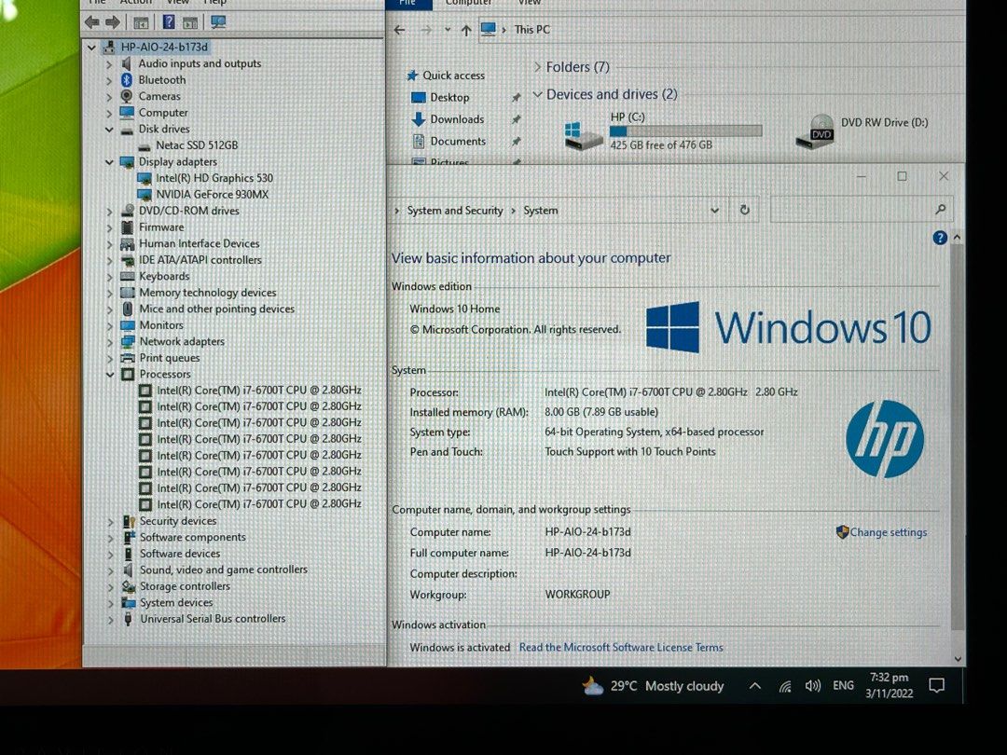Viewport: 1007px width, 755px height.
Task: Open the speaker volume icon in system tray
Action: (x=812, y=685)
